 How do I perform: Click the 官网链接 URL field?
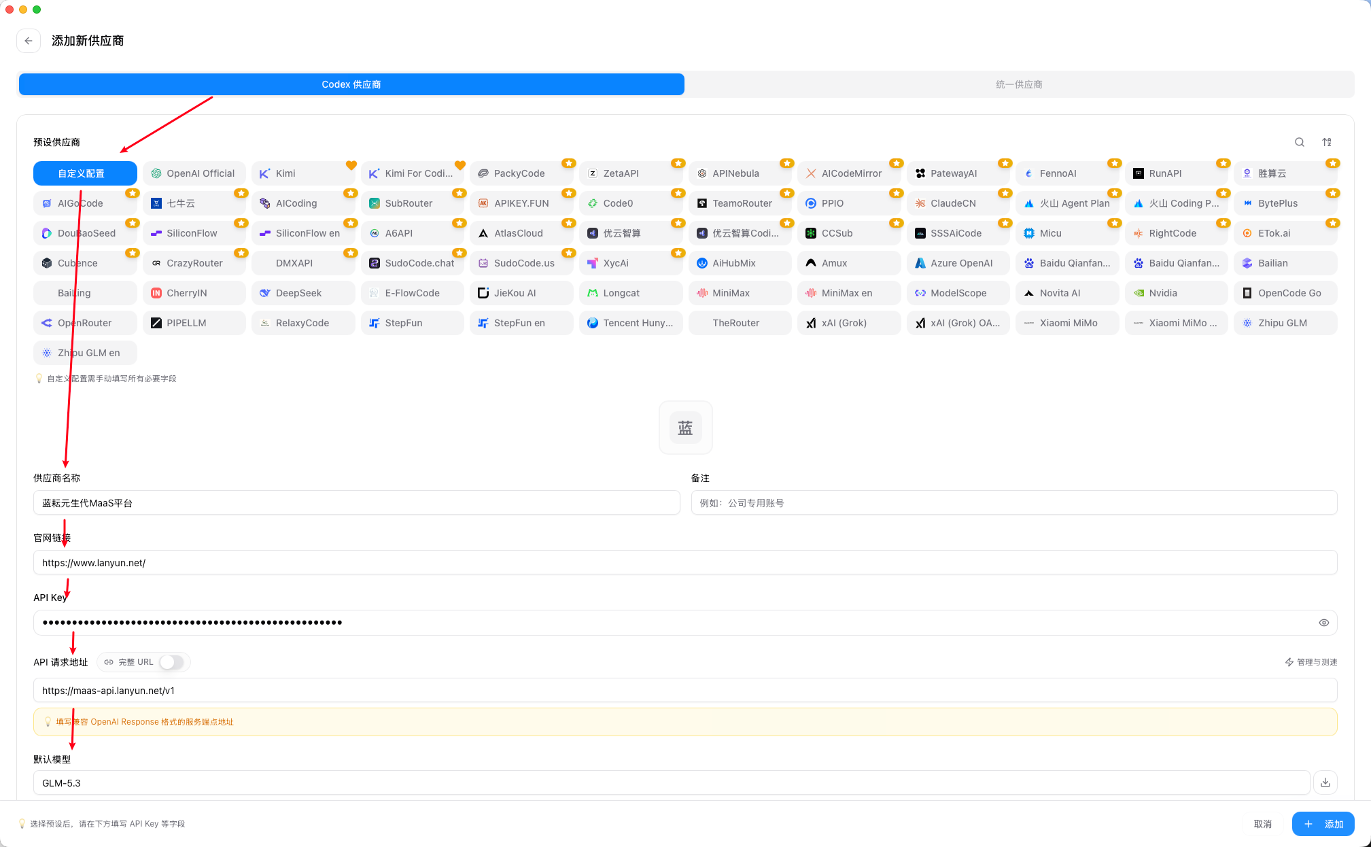(x=685, y=563)
